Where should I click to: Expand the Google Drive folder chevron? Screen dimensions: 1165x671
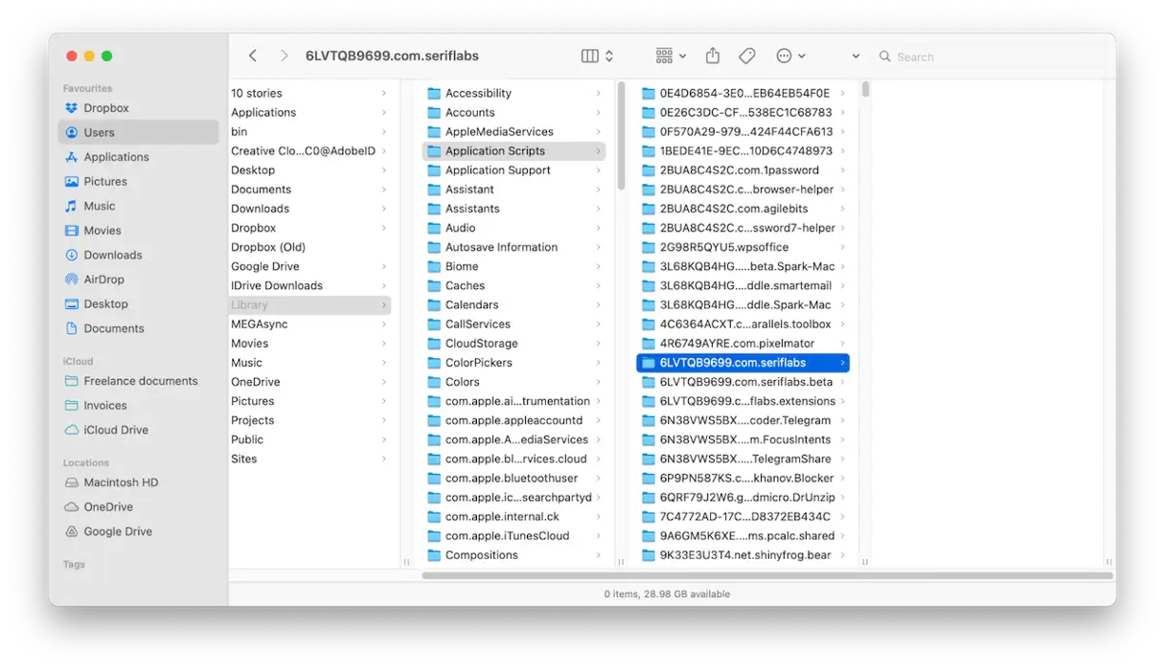384,266
